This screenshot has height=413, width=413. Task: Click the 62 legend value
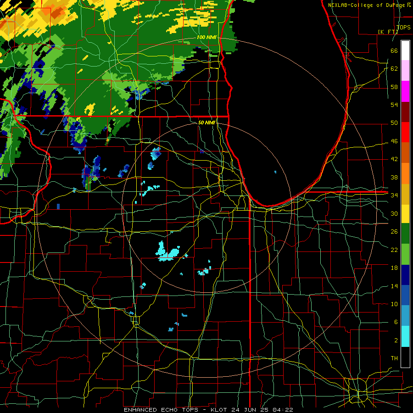tap(394, 69)
